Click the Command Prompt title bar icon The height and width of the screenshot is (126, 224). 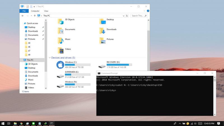coord(99,73)
